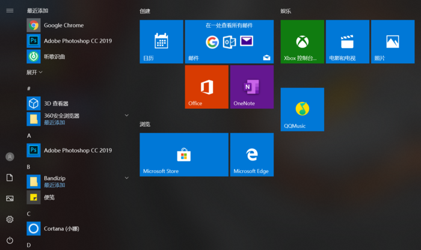Toggle the hamburger menu at top left
421x250 pixels.
(10, 10)
